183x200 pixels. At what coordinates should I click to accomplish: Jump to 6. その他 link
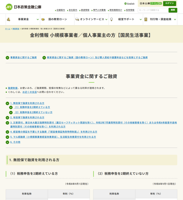[15, 142]
